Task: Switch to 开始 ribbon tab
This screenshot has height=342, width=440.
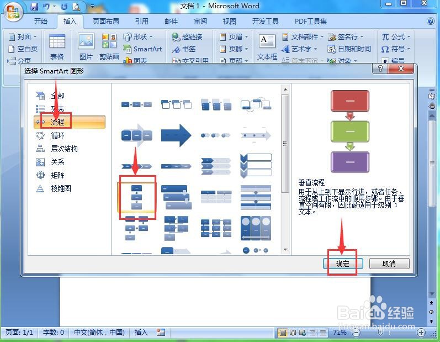Action: [41, 22]
